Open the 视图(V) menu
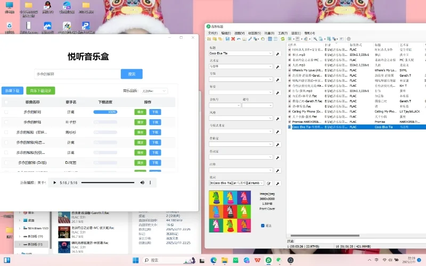The image size is (426, 266). point(239,33)
